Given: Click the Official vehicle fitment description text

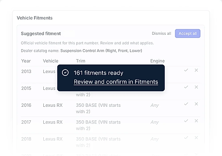Looking at the screenshot, I should coord(87,43).
